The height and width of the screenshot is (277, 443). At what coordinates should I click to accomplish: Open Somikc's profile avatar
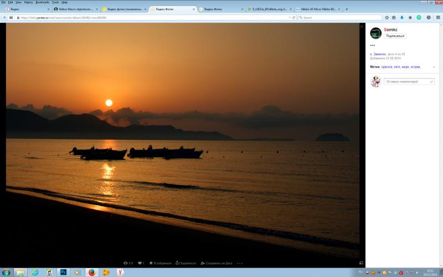(x=376, y=33)
